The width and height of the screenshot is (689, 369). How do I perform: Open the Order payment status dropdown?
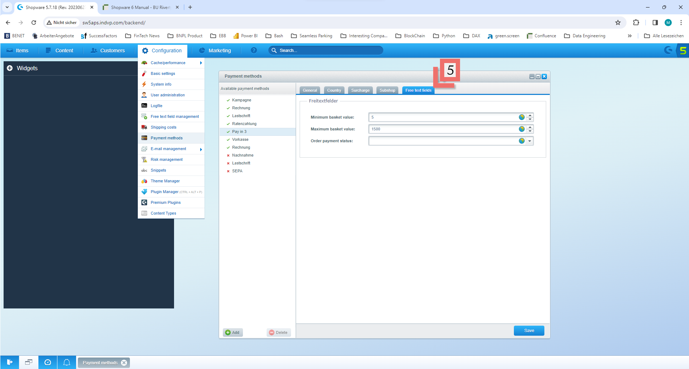[x=530, y=141]
